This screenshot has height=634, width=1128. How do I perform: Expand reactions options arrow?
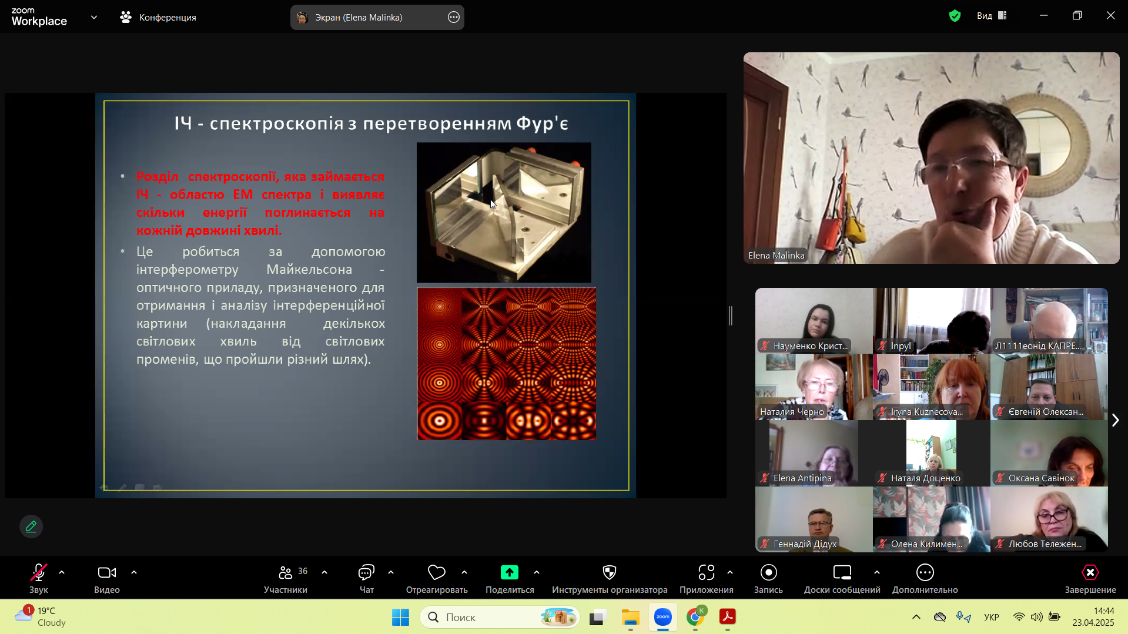point(464,572)
